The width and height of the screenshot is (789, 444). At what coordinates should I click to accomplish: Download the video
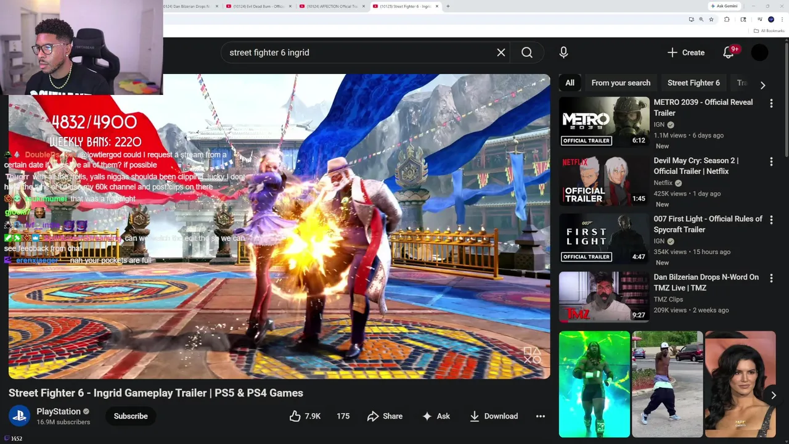(x=494, y=416)
